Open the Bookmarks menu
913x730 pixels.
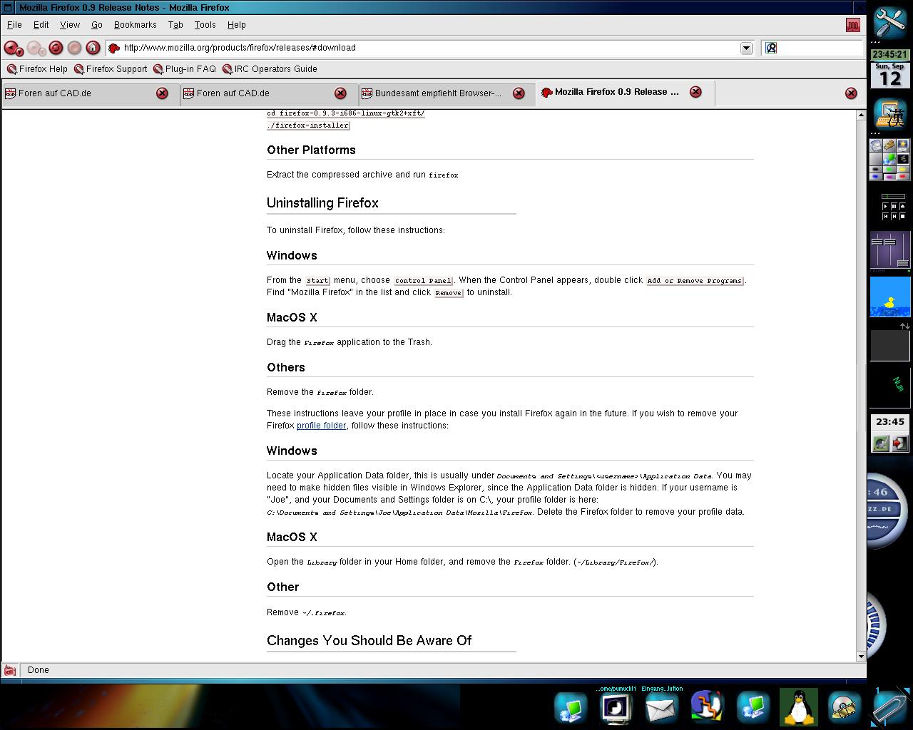(135, 25)
